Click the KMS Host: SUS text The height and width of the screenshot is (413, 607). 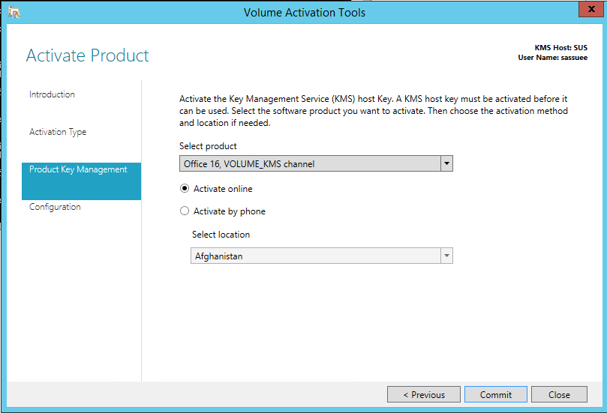click(x=561, y=47)
